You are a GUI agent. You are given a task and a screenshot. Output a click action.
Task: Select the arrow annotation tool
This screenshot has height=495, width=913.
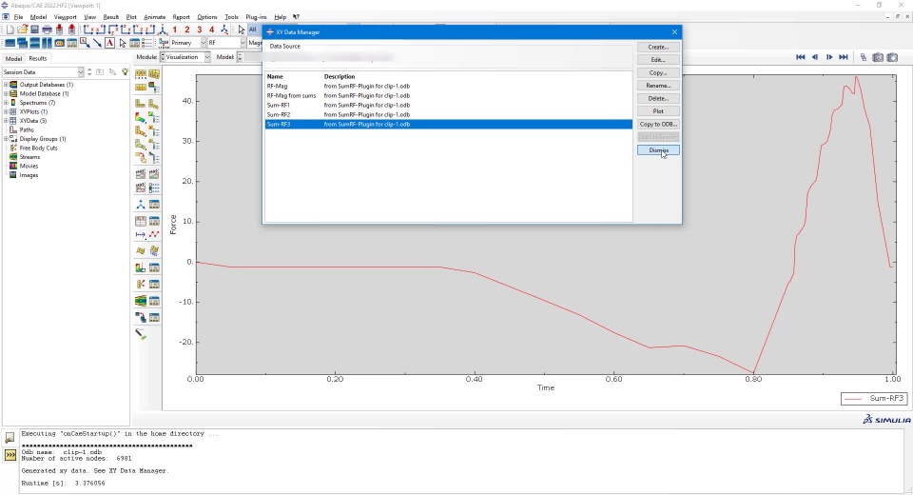coord(97,43)
